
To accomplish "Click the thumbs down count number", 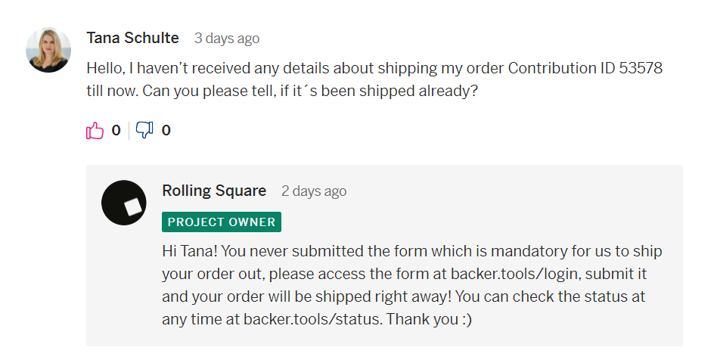I will 166,131.
